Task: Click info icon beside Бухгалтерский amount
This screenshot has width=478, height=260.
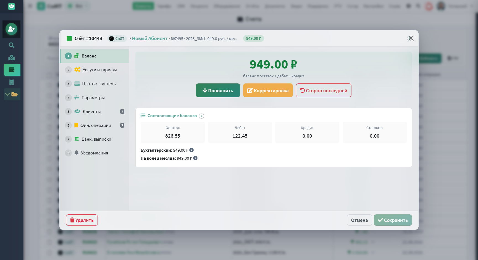Action: click(191, 150)
